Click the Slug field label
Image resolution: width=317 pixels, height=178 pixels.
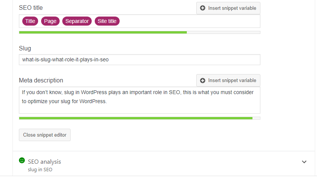(25, 49)
